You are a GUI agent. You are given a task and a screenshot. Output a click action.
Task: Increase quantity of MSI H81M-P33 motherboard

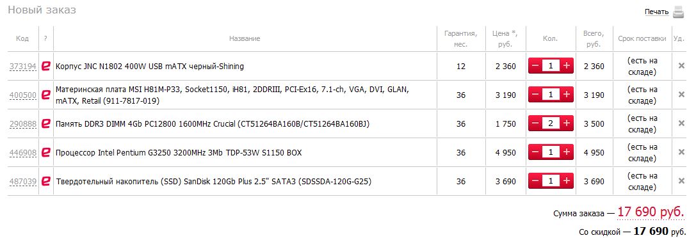pos(567,95)
